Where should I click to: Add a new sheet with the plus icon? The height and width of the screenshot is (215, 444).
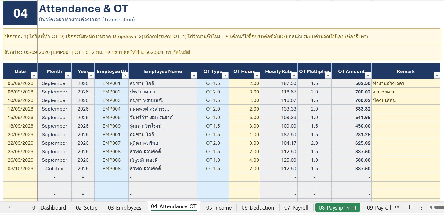click(409, 207)
